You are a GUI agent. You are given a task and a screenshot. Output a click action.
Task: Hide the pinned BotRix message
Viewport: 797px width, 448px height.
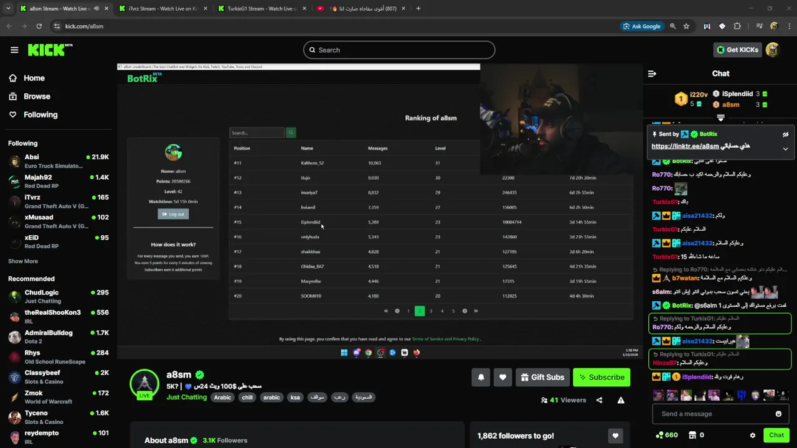click(785, 134)
